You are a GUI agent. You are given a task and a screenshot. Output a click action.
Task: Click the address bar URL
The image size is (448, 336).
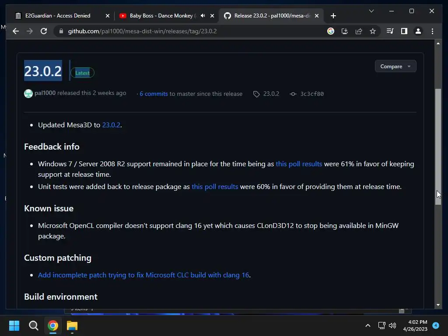(x=142, y=31)
